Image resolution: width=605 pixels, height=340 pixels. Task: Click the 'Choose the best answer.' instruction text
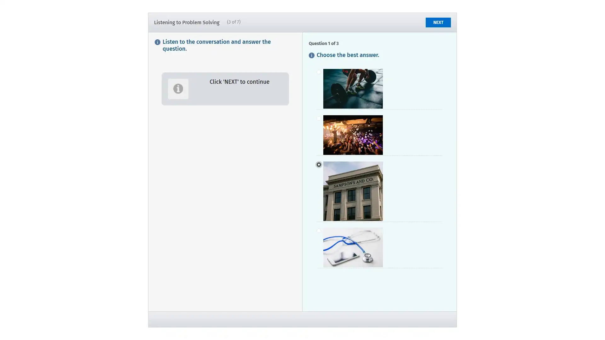point(348,55)
